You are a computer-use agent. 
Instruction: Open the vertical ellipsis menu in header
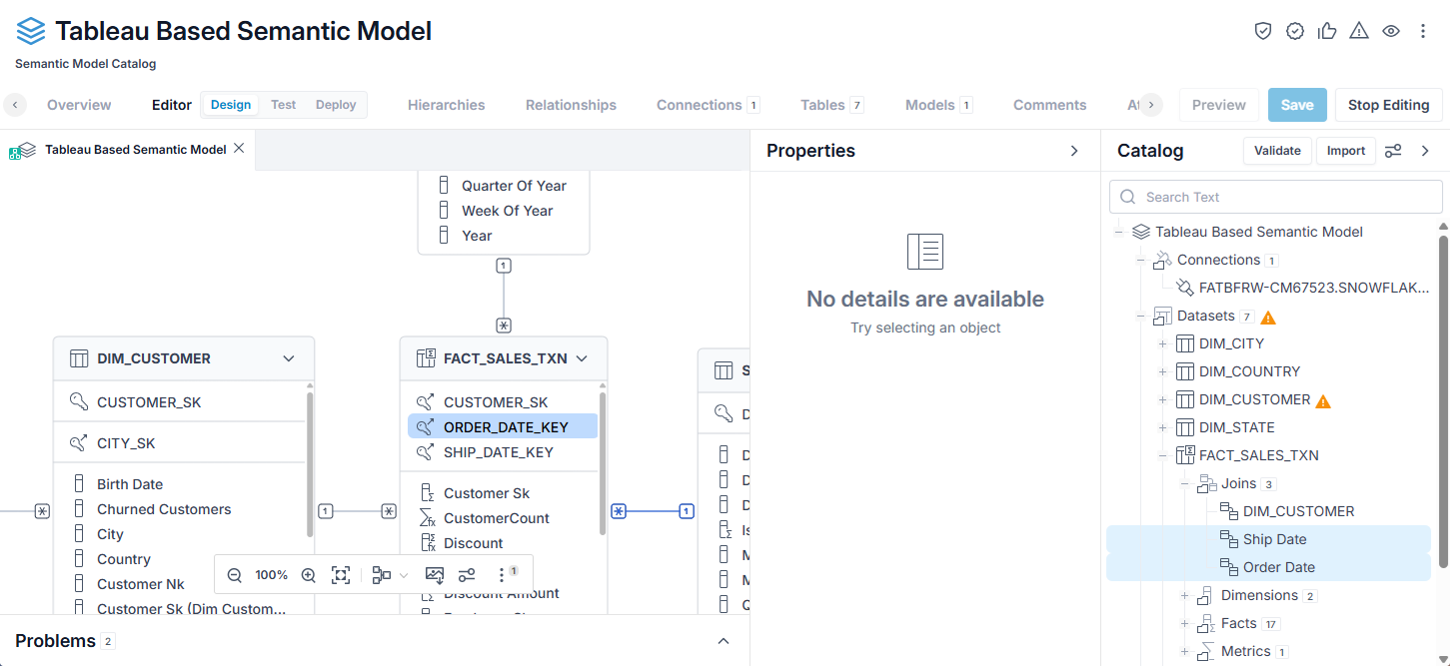(1423, 31)
